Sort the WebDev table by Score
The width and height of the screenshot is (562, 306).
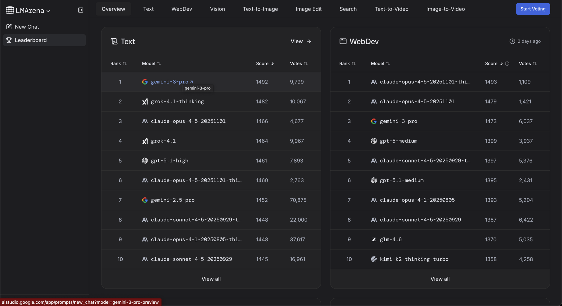(x=494, y=64)
